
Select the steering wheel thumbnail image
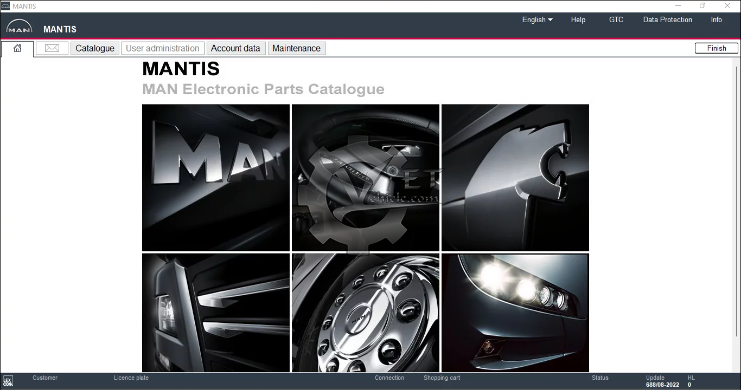click(366, 178)
